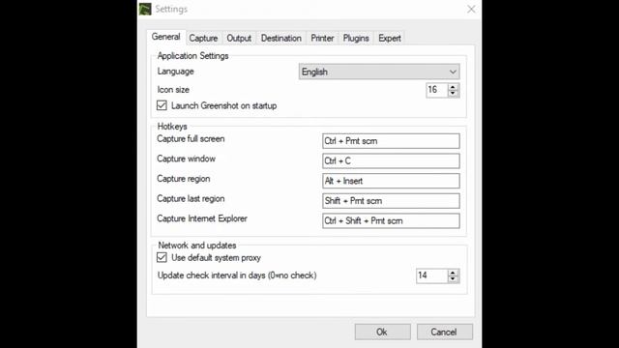Image resolution: width=619 pixels, height=348 pixels.
Task: Open the Expert tab
Action: click(x=390, y=39)
